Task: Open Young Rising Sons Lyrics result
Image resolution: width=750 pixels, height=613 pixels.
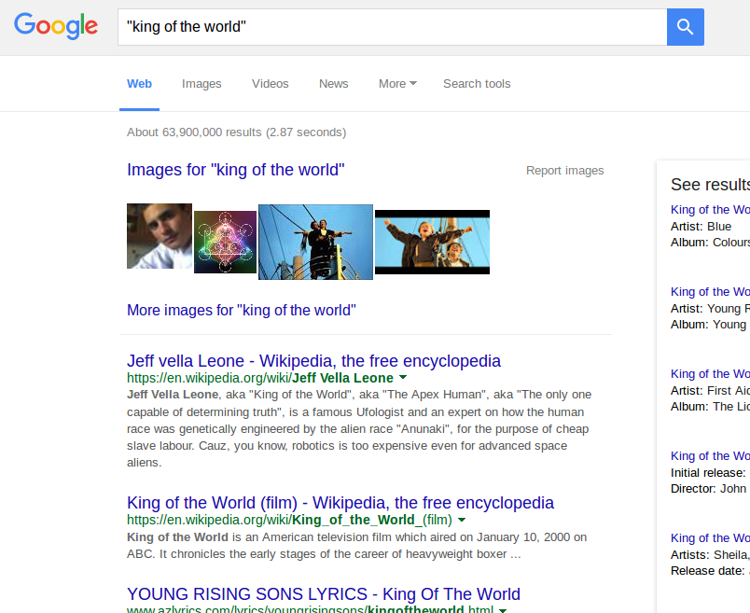Action: [324, 593]
